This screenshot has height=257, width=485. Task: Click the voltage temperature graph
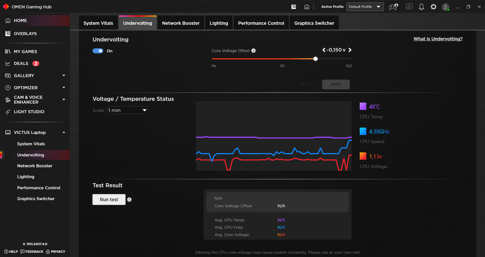click(x=274, y=136)
